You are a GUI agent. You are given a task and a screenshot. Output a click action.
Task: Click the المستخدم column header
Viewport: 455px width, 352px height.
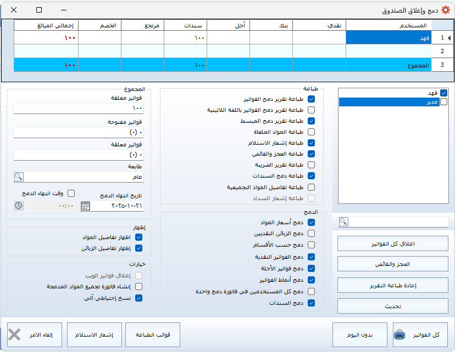389,25
